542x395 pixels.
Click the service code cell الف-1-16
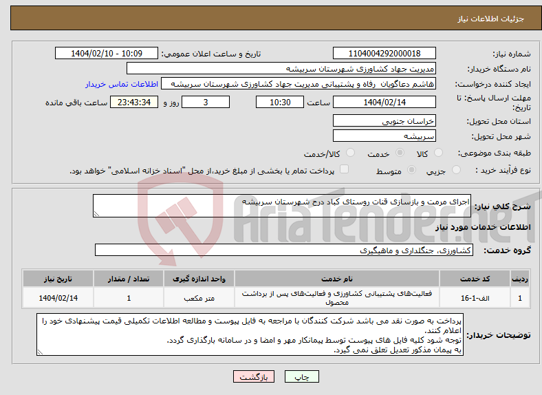(x=475, y=298)
